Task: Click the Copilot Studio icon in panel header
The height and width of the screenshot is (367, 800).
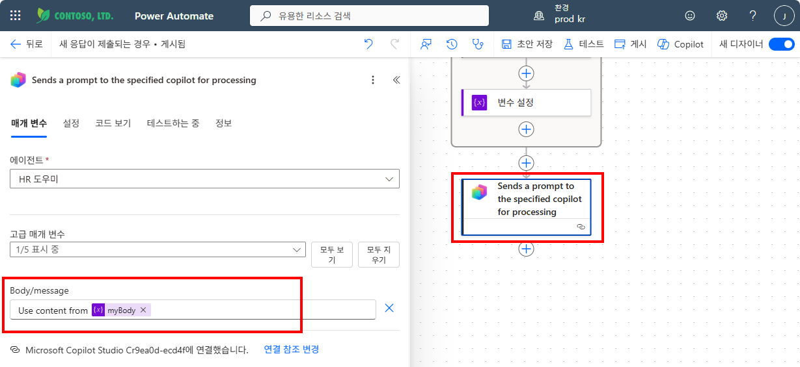Action: coord(18,80)
